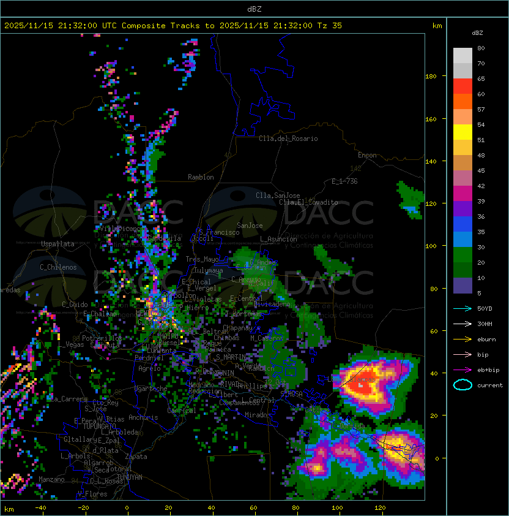
Task: Pick the light gray 70-80 dBZ legend swatch
Action: (x=463, y=56)
